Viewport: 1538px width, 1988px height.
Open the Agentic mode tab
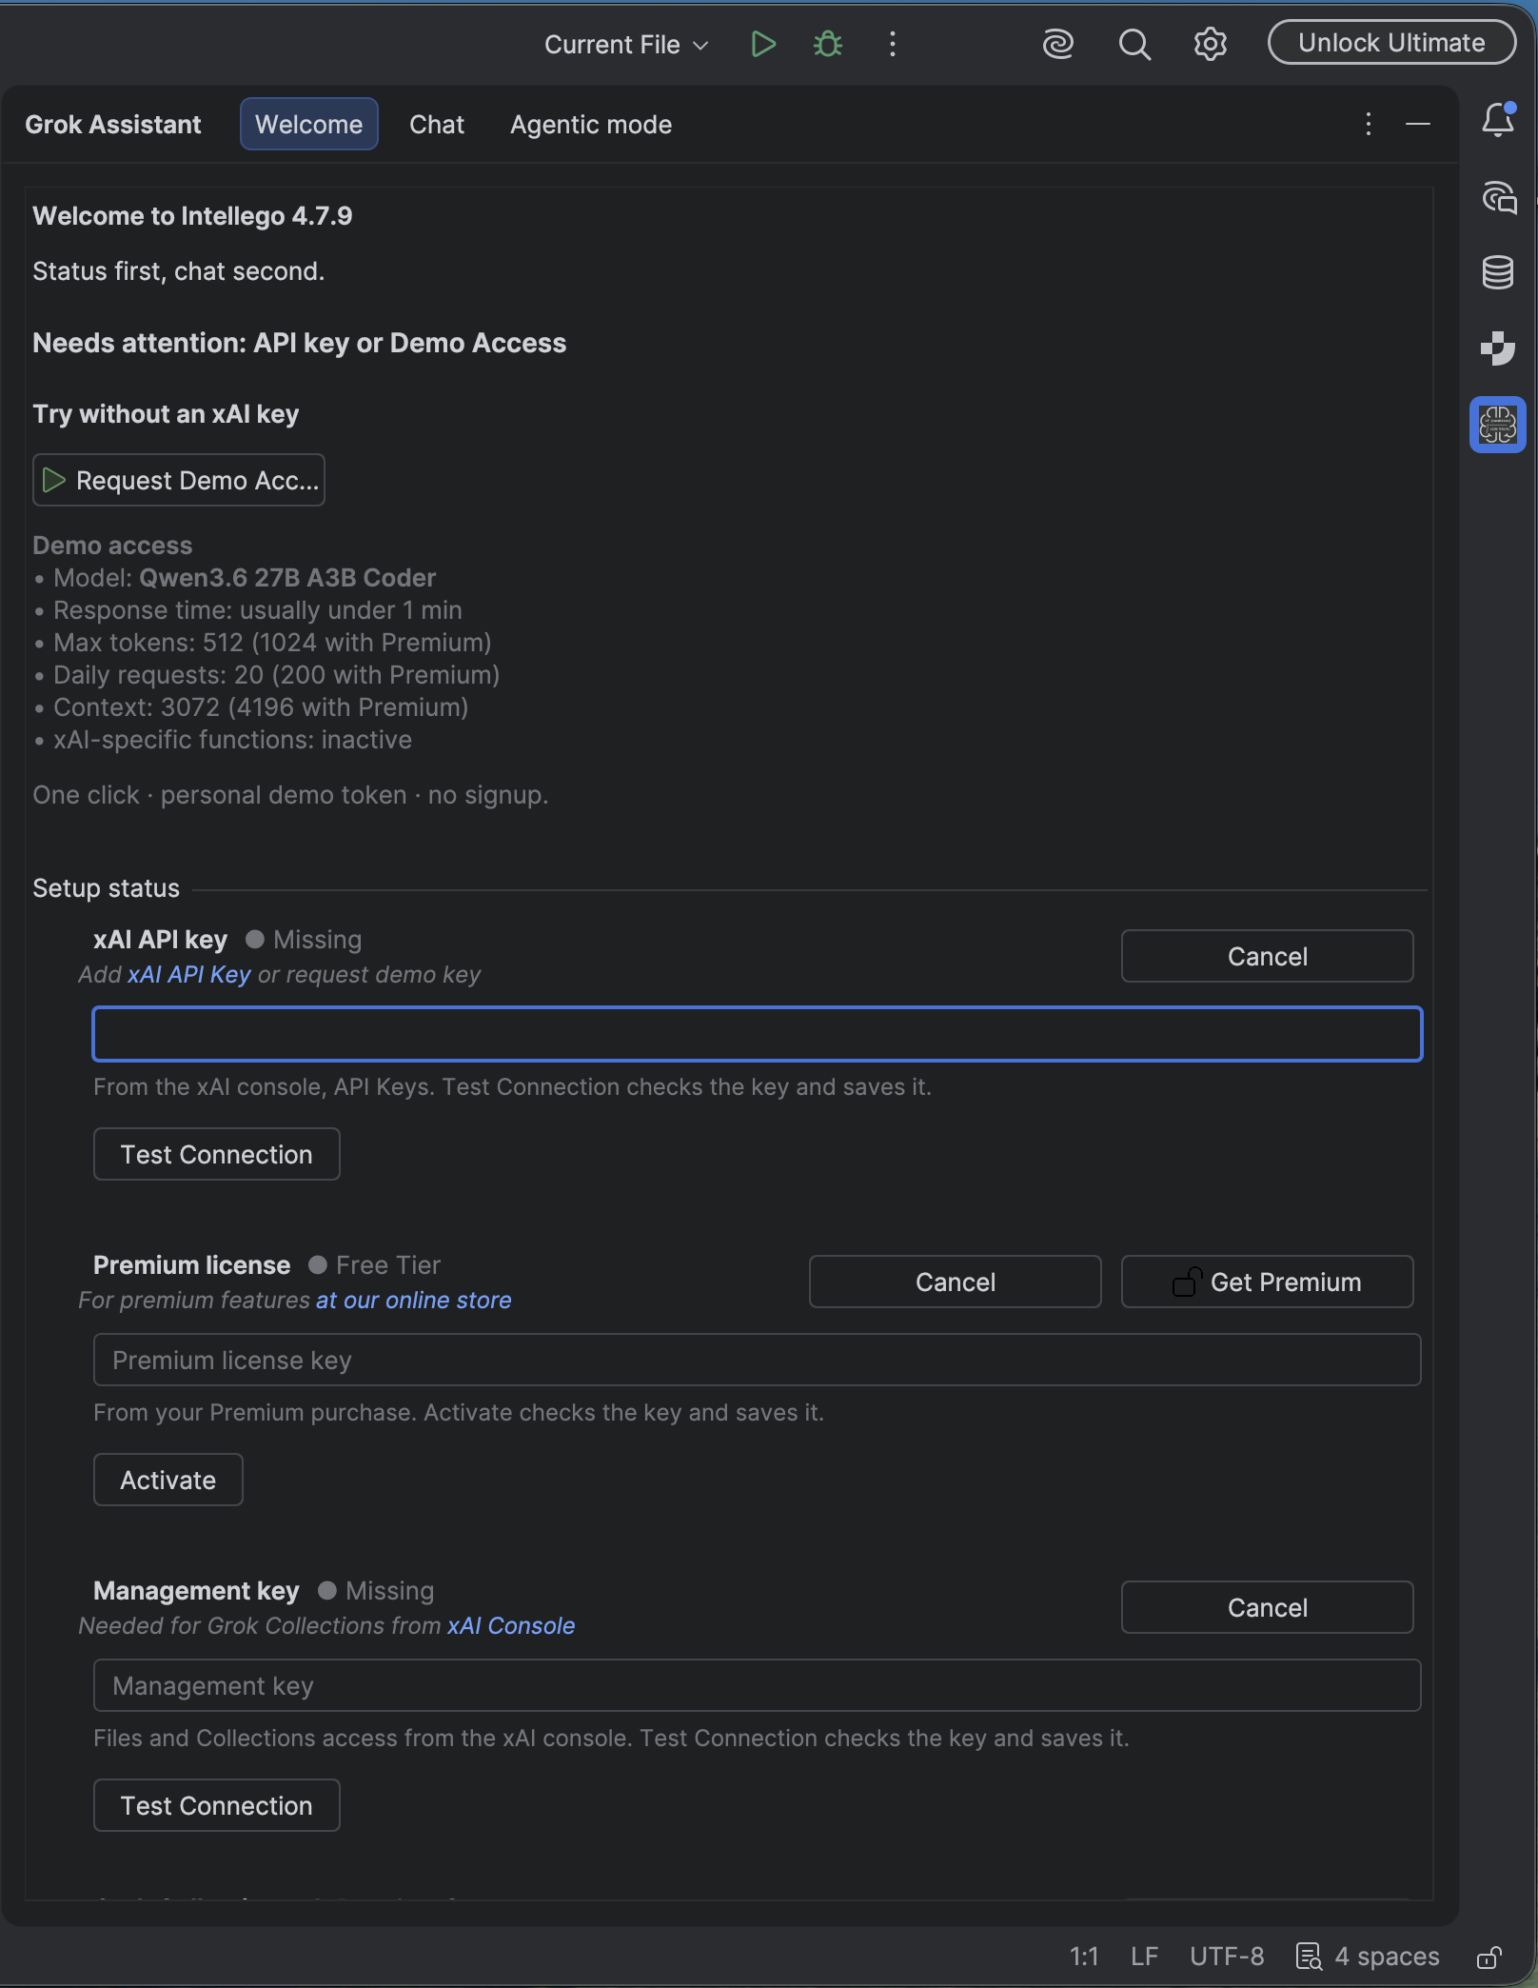(x=591, y=124)
